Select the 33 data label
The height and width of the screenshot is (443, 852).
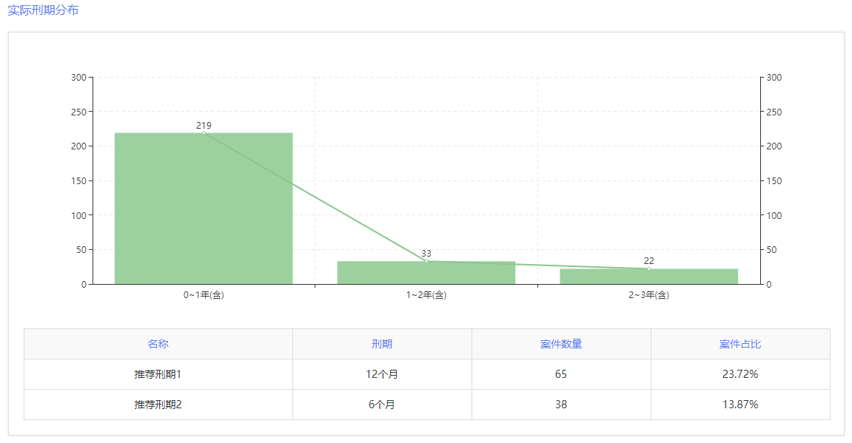(x=426, y=254)
